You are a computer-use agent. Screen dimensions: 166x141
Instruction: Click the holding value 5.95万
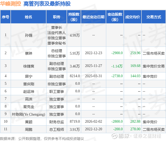pos(75,53)
